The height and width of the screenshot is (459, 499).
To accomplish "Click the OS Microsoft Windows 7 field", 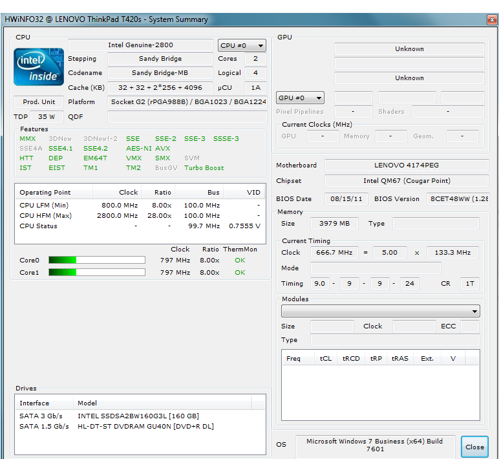I will coord(375,445).
